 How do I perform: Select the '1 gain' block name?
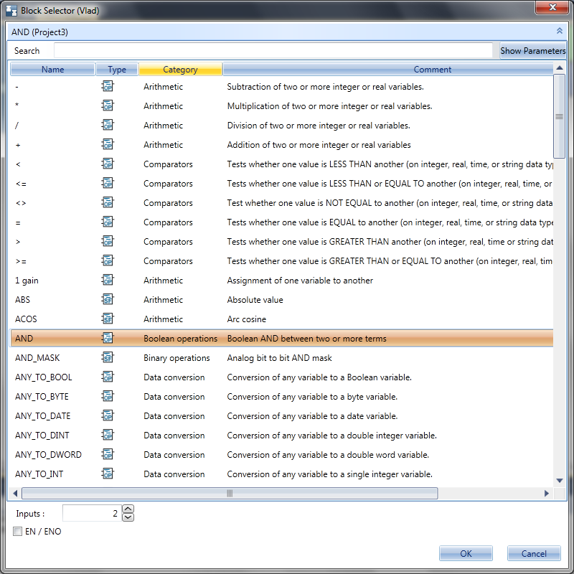pos(27,281)
